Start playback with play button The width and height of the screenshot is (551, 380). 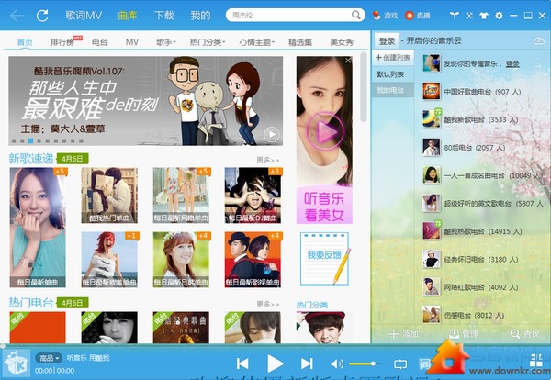click(275, 363)
